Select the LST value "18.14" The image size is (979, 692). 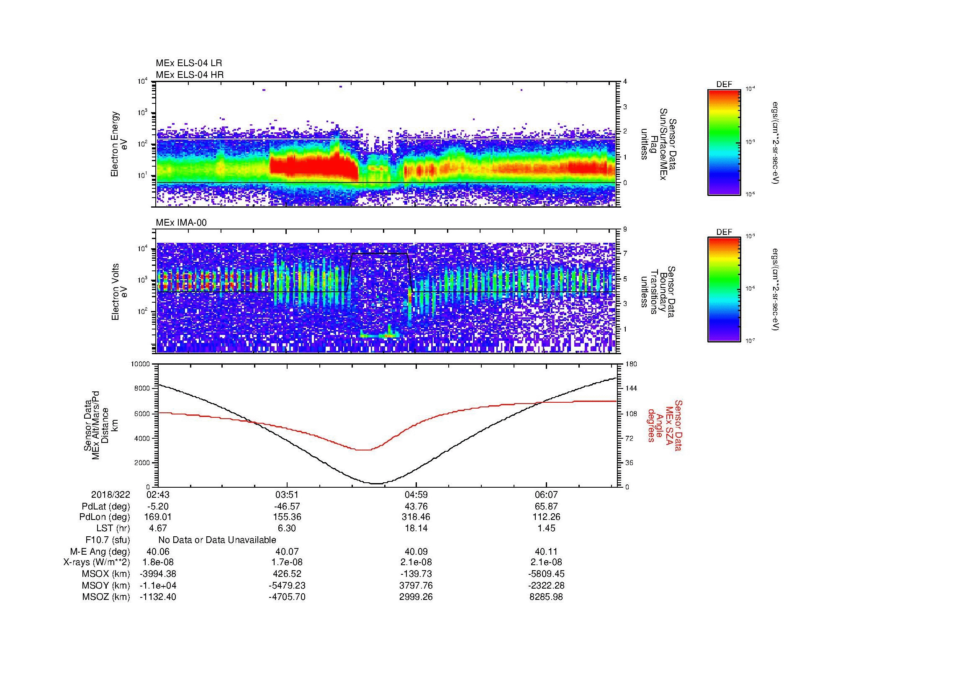pyautogui.click(x=416, y=529)
